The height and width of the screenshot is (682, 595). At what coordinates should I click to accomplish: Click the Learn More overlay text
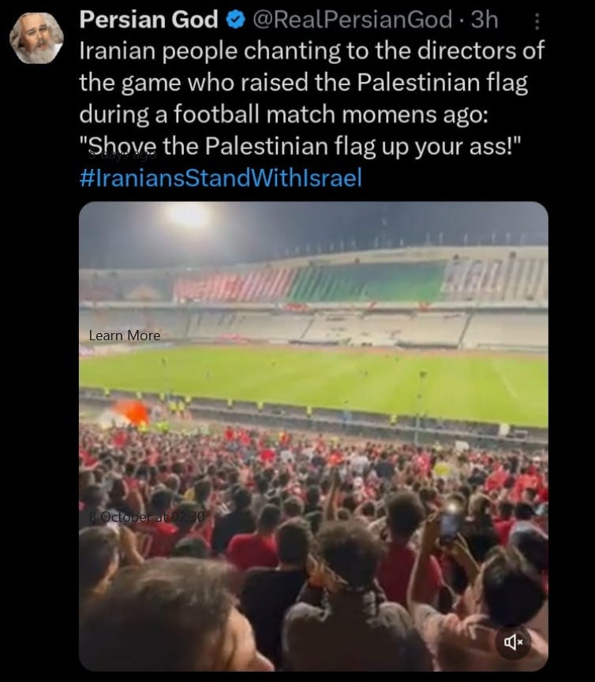(x=125, y=335)
